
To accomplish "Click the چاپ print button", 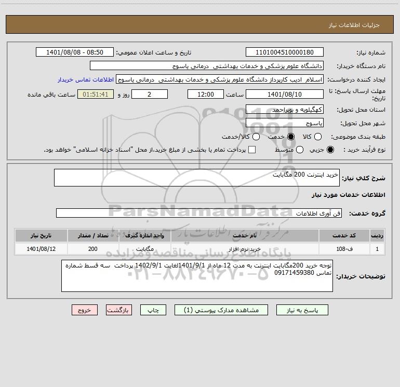I will click(x=153, y=310).
